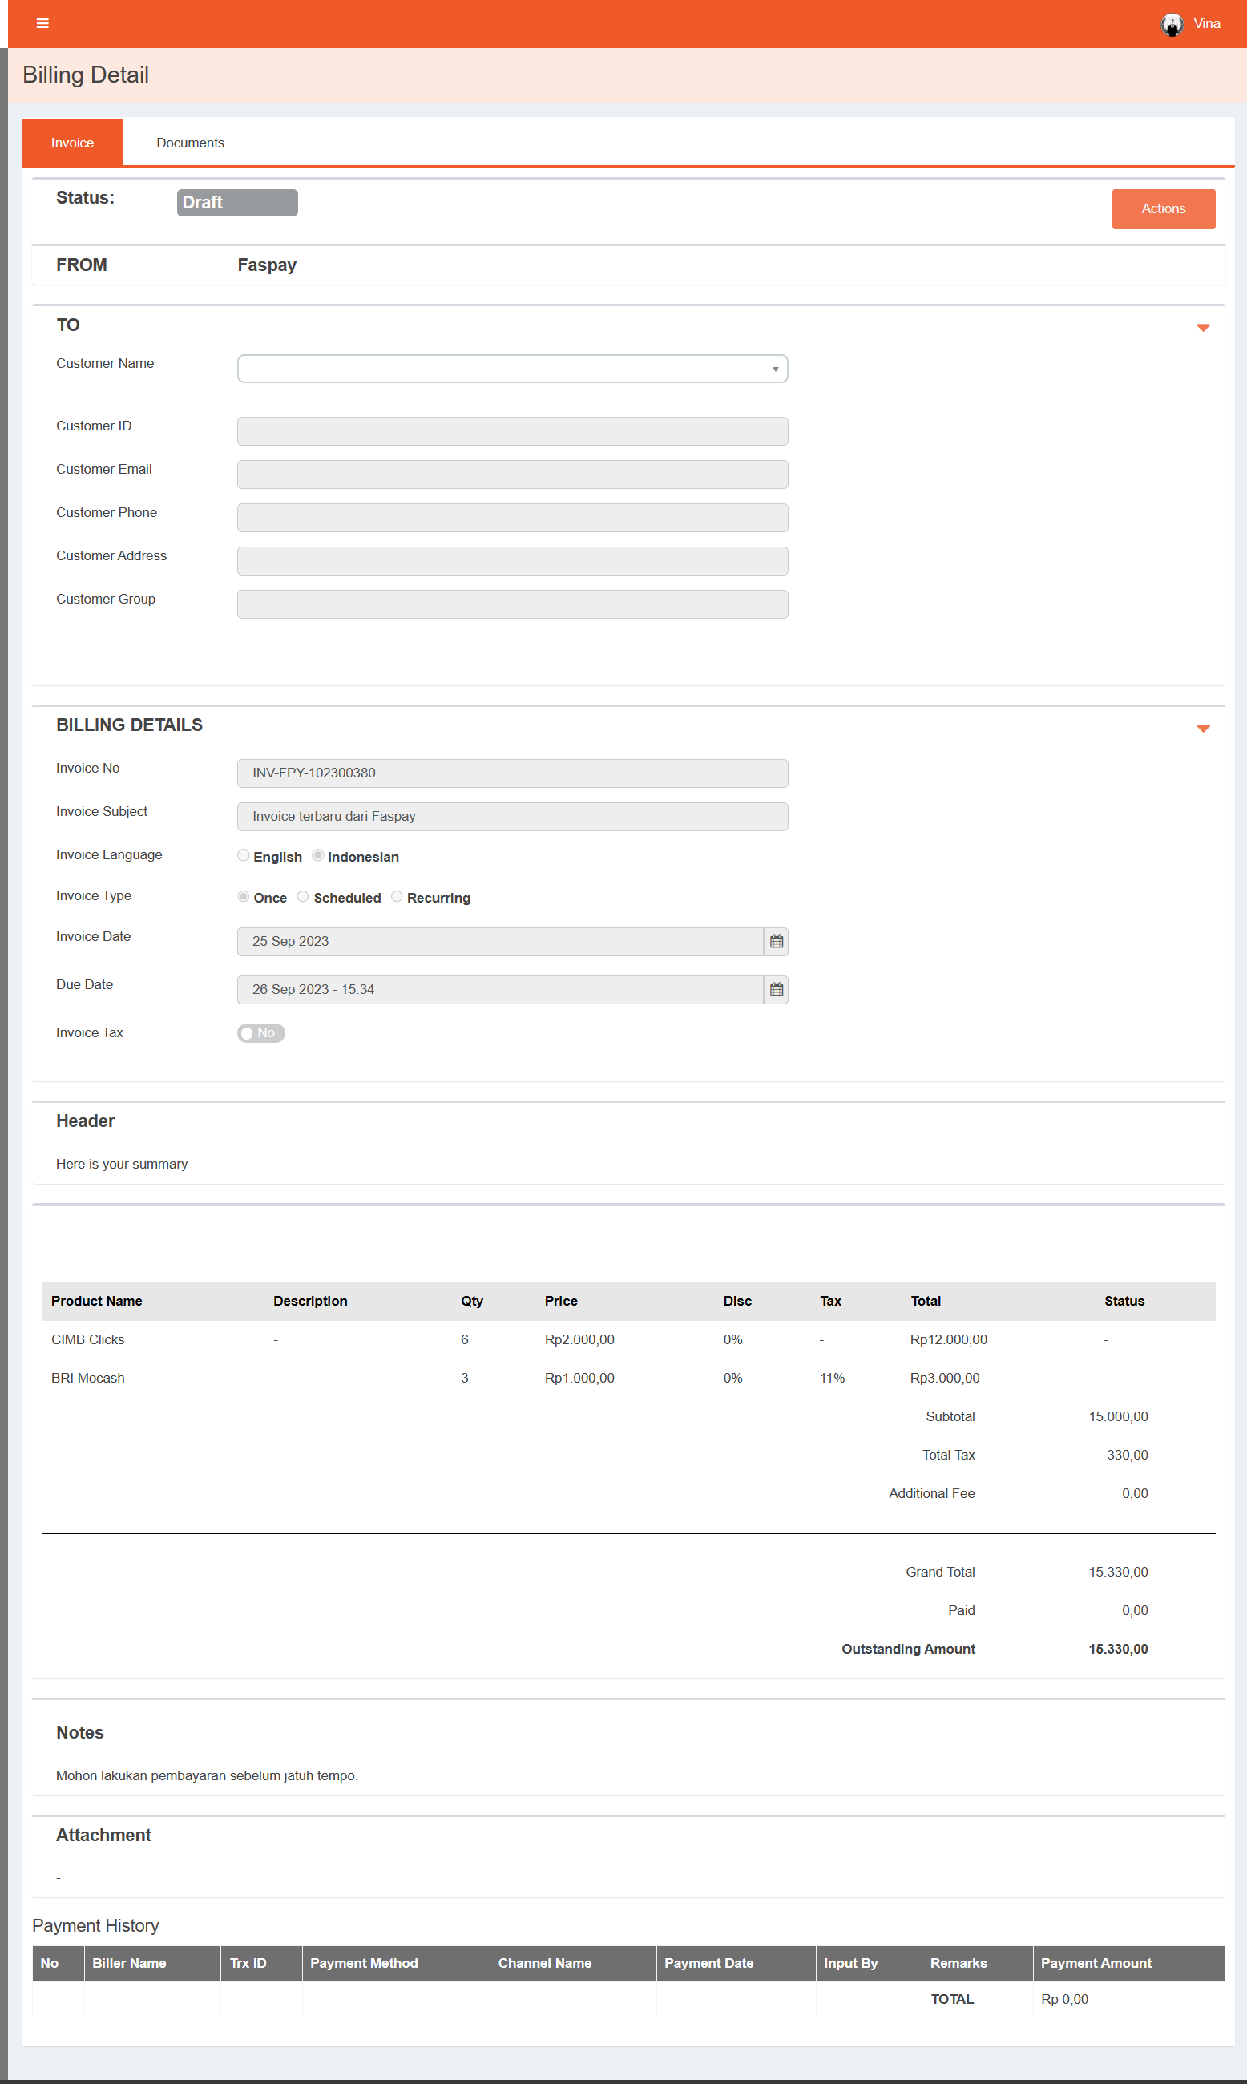Image resolution: width=1247 pixels, height=2084 pixels.
Task: Open the Due Date calendar icon
Action: 776,989
